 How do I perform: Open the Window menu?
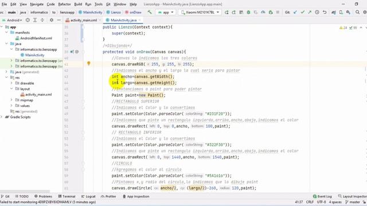120,4
